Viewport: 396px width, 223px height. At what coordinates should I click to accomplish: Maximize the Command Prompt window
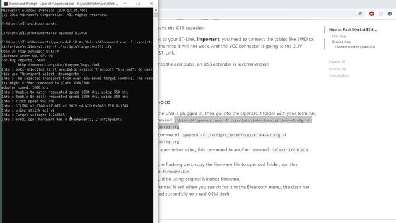click(x=138, y=4)
